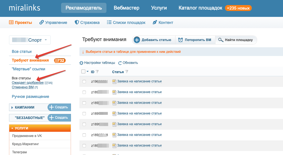
Task: Click the orange 732 counter badge
Action: click(x=60, y=60)
